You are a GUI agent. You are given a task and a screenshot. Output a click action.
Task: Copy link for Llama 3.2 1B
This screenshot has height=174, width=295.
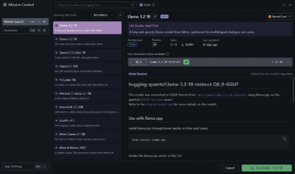click(x=155, y=17)
